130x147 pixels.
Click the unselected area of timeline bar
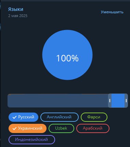click(x=58, y=101)
